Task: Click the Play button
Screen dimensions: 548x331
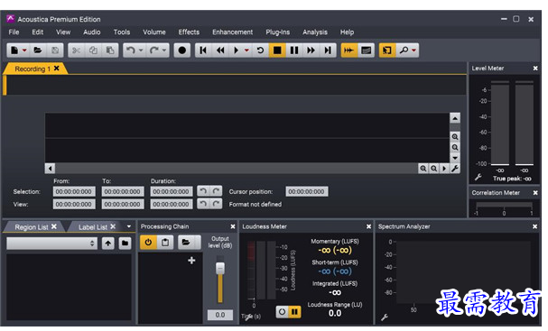Action: click(237, 51)
